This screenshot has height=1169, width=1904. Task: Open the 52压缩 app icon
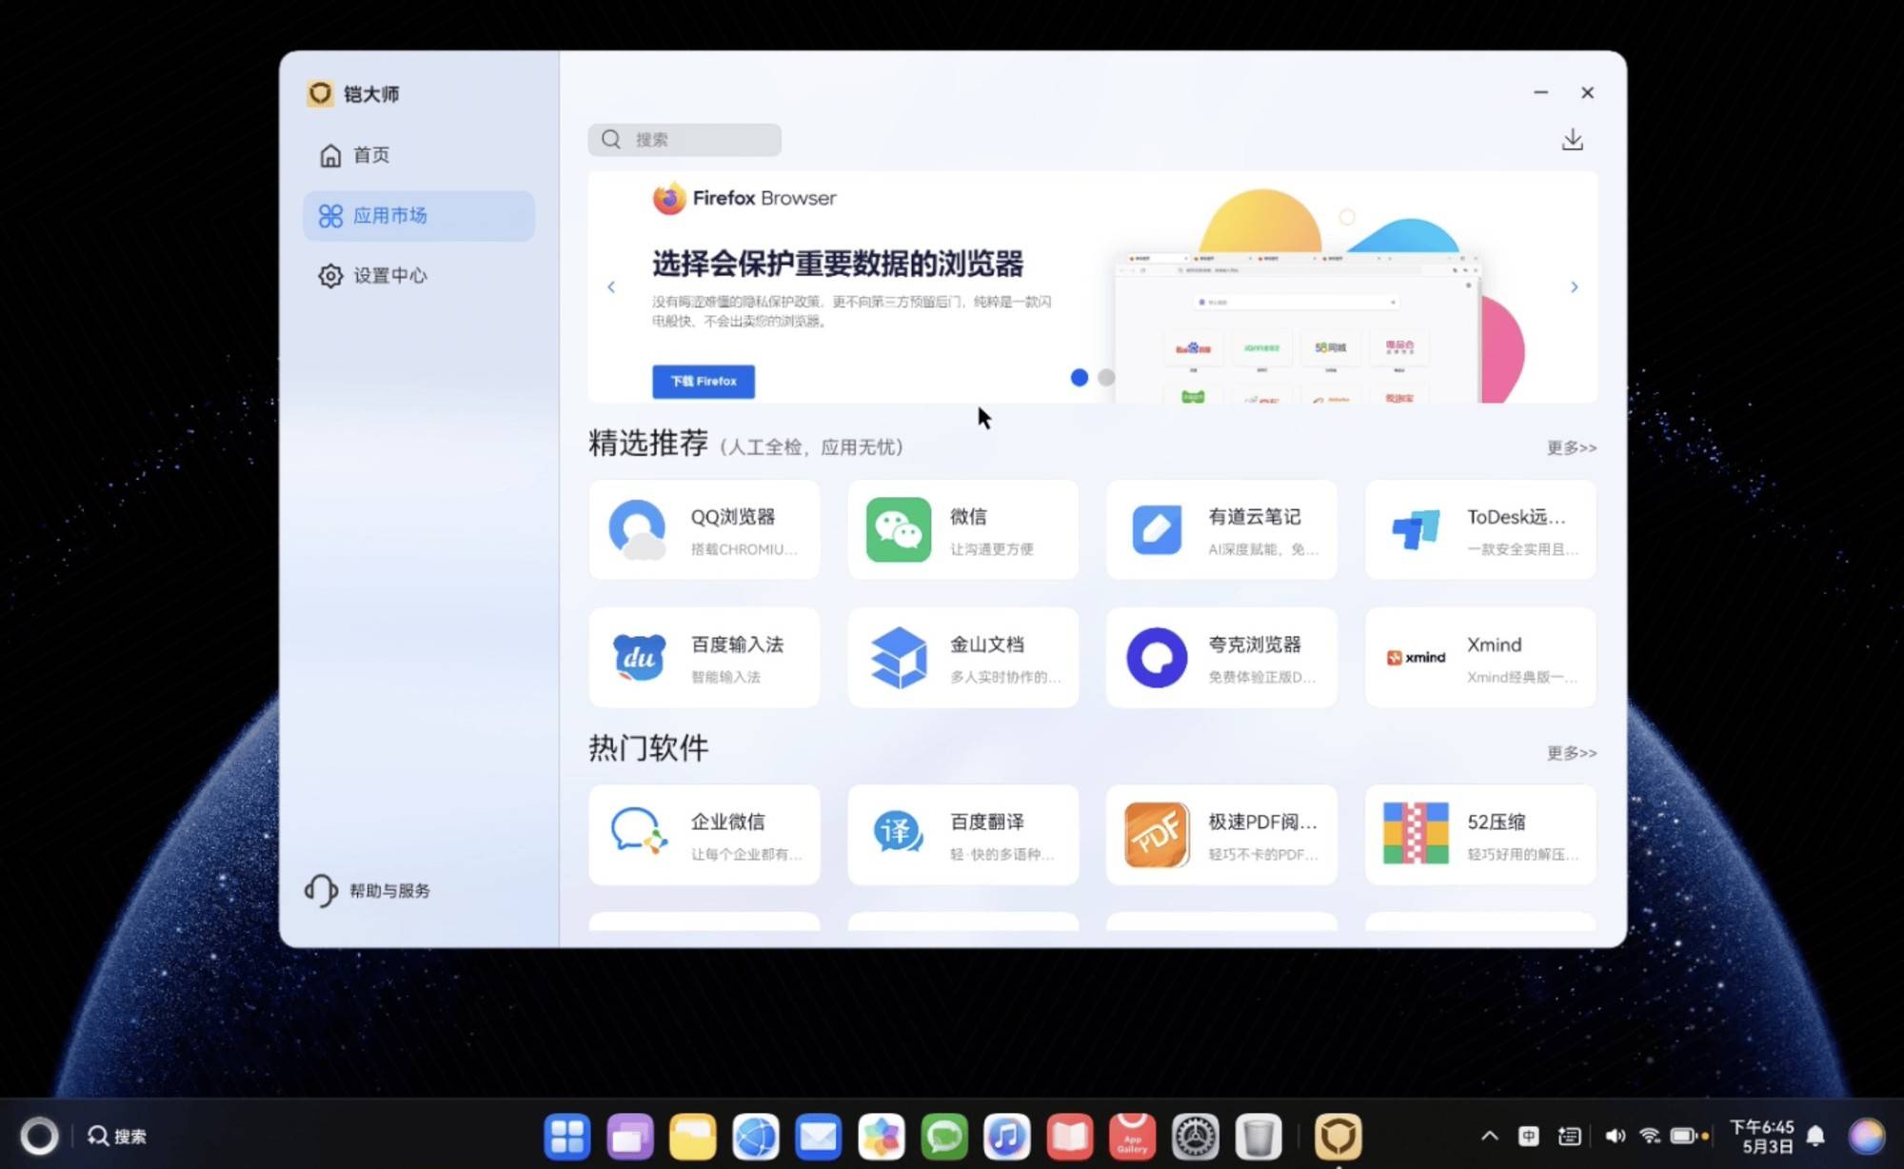tap(1416, 835)
